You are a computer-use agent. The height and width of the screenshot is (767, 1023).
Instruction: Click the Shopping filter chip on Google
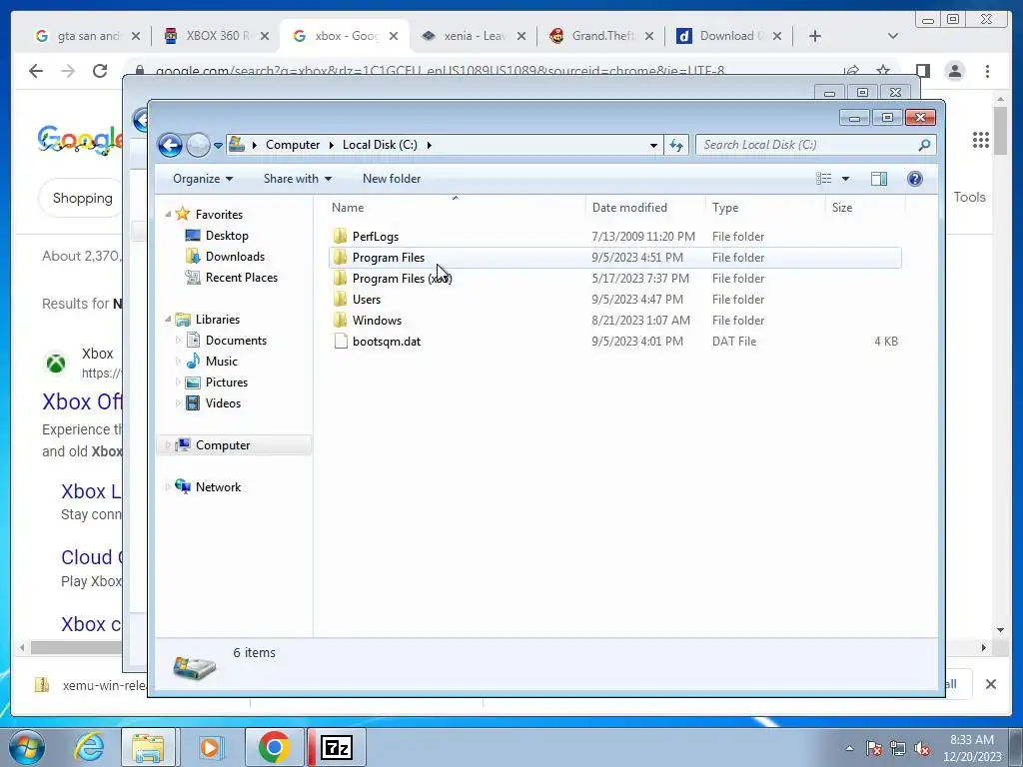tap(82, 198)
